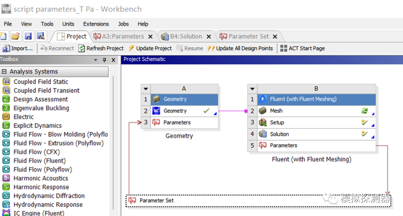Screen dimensions: 403x216
Task: Open the File menu
Action: coord(8,24)
